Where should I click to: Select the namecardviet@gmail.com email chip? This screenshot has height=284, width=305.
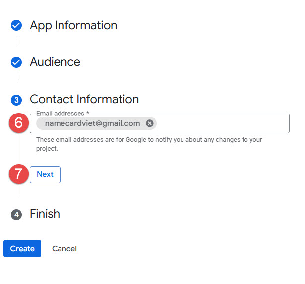pyautogui.click(x=92, y=123)
